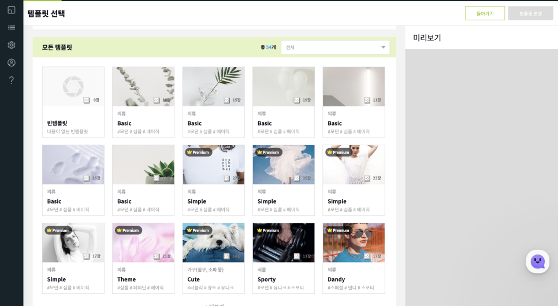Open settings gear in left sidebar
558x306 pixels.
[12, 45]
